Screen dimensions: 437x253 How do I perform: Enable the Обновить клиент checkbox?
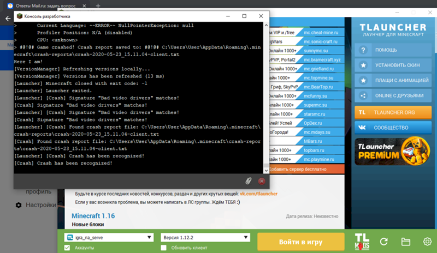pyautogui.click(x=163, y=248)
